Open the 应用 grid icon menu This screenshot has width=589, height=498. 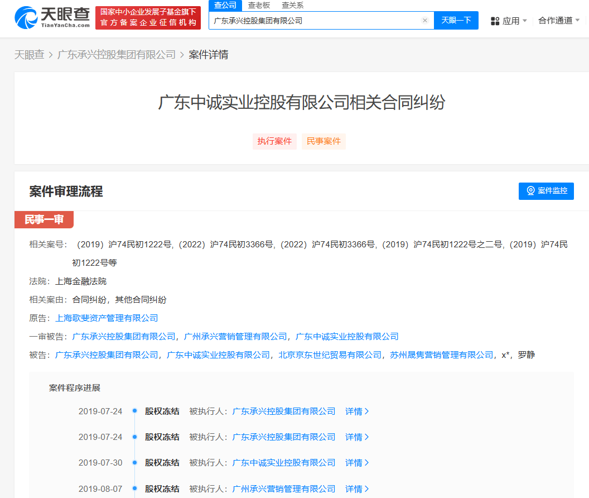(495, 21)
